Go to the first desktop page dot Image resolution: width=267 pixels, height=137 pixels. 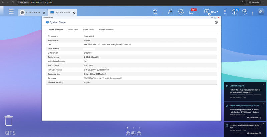point(128,128)
